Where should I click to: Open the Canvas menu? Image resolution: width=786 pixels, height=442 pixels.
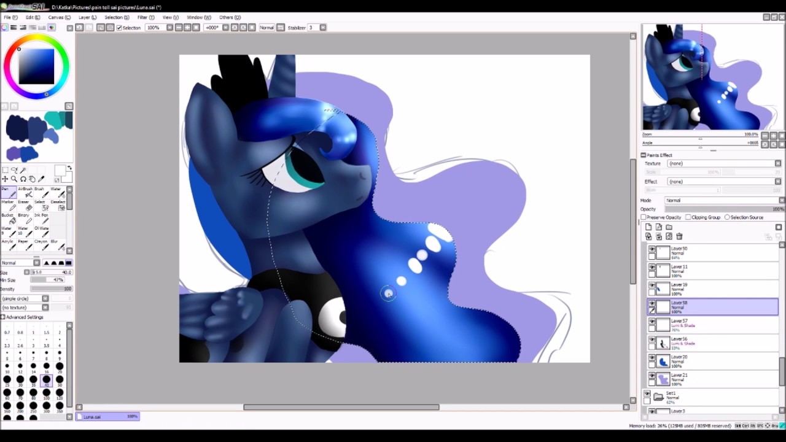coord(59,17)
